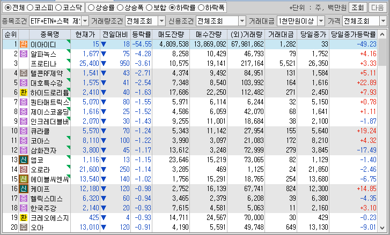Screen dimensions: 390x235
Task: Click the 신 badge icon for 케이프
Action: (x=24, y=188)
